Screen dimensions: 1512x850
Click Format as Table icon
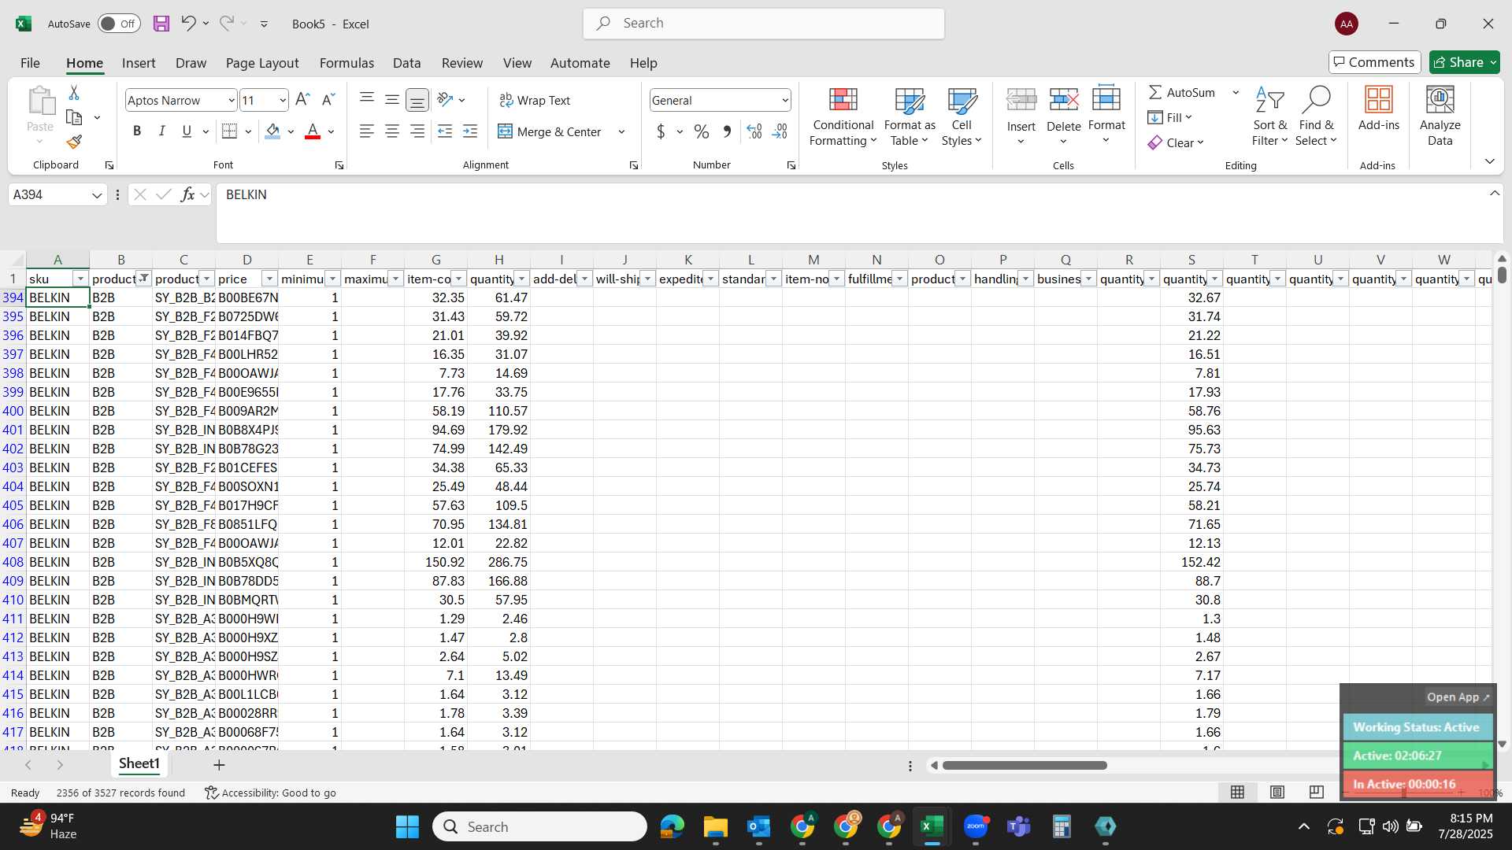tap(910, 117)
